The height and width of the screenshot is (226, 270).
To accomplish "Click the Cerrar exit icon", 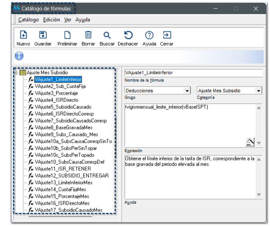I will click(167, 35).
